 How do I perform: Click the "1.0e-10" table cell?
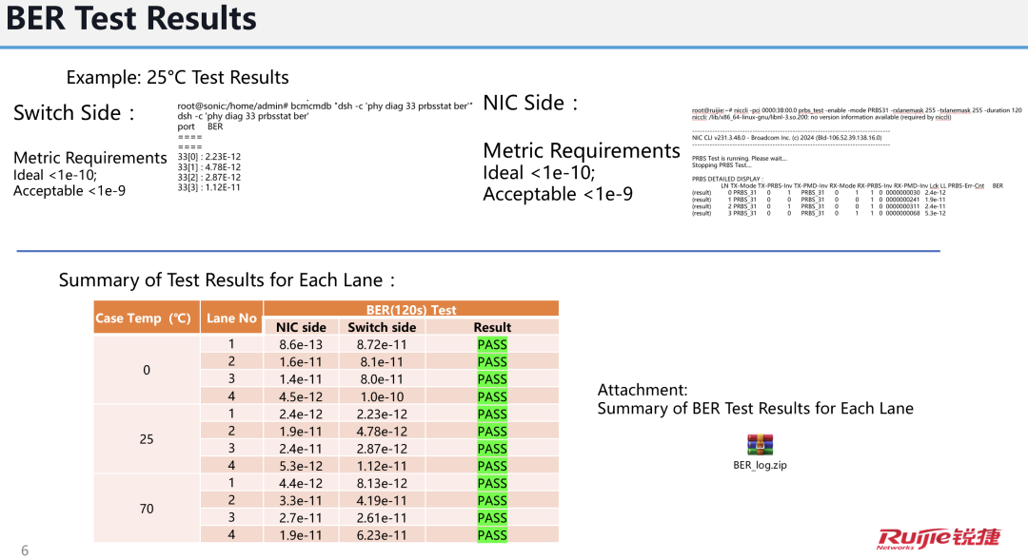pos(383,396)
